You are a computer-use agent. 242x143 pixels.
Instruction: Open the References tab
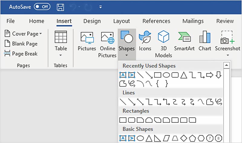point(156,21)
